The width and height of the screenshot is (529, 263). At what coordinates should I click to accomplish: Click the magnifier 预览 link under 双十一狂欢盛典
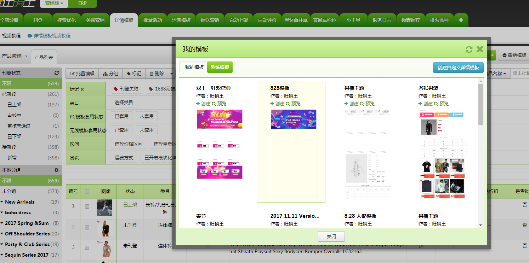[219, 104]
